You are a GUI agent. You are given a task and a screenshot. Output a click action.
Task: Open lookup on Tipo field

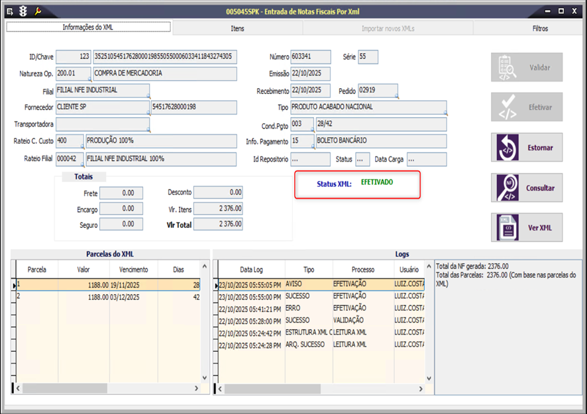pyautogui.click(x=445, y=113)
